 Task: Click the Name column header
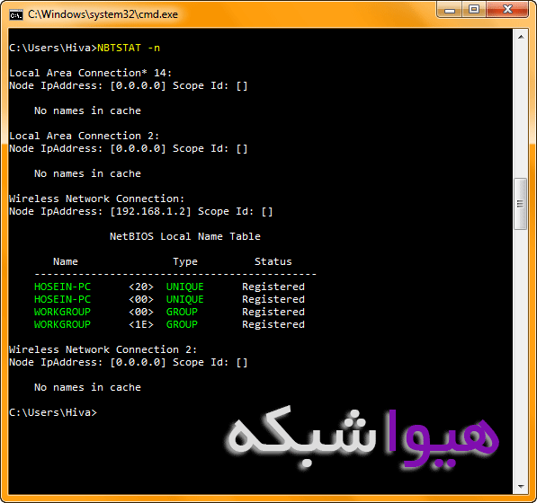tap(66, 261)
